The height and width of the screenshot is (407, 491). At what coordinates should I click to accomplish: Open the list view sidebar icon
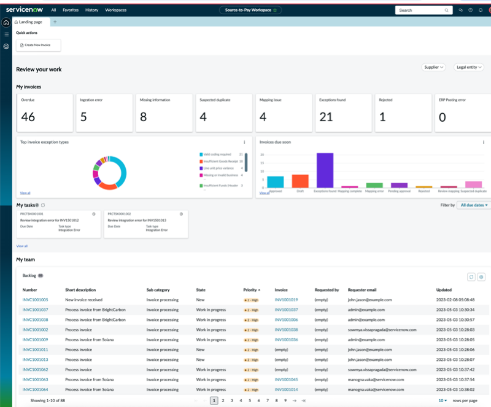click(x=6, y=34)
